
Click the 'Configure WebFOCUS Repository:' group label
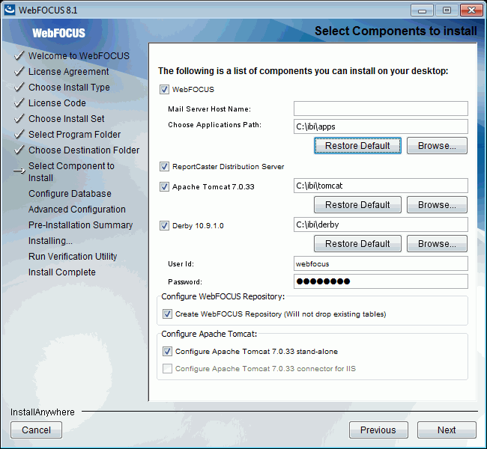coord(223,296)
